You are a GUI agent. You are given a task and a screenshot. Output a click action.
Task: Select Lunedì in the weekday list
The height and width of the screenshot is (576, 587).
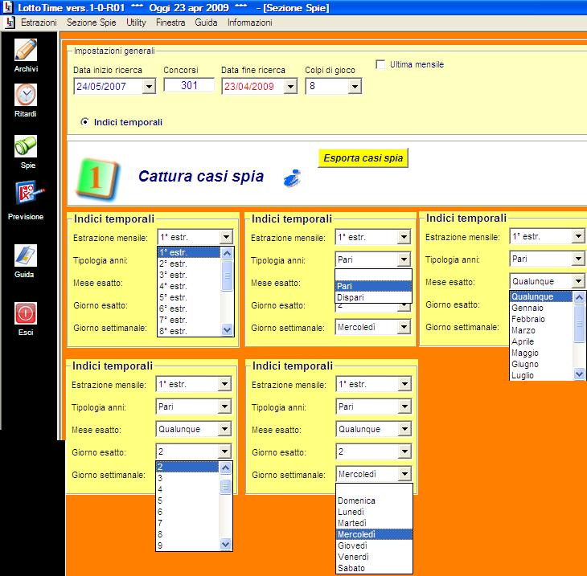(374, 512)
